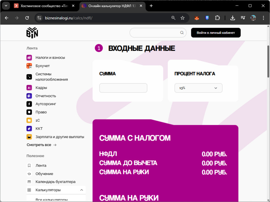Image resolution: width=270 pixels, height=202 pixels.
Task: Open the browser extensions puzzle dropdown
Action: 217,18
